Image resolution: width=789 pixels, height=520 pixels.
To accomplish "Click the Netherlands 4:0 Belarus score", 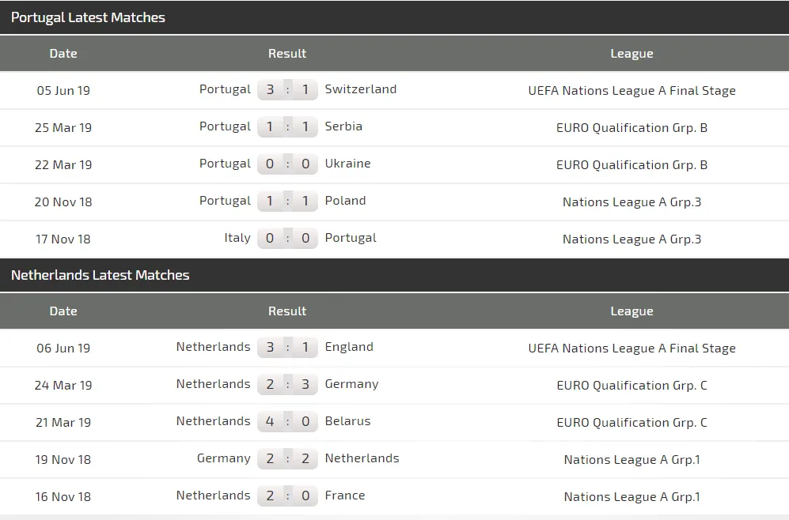I will (287, 422).
